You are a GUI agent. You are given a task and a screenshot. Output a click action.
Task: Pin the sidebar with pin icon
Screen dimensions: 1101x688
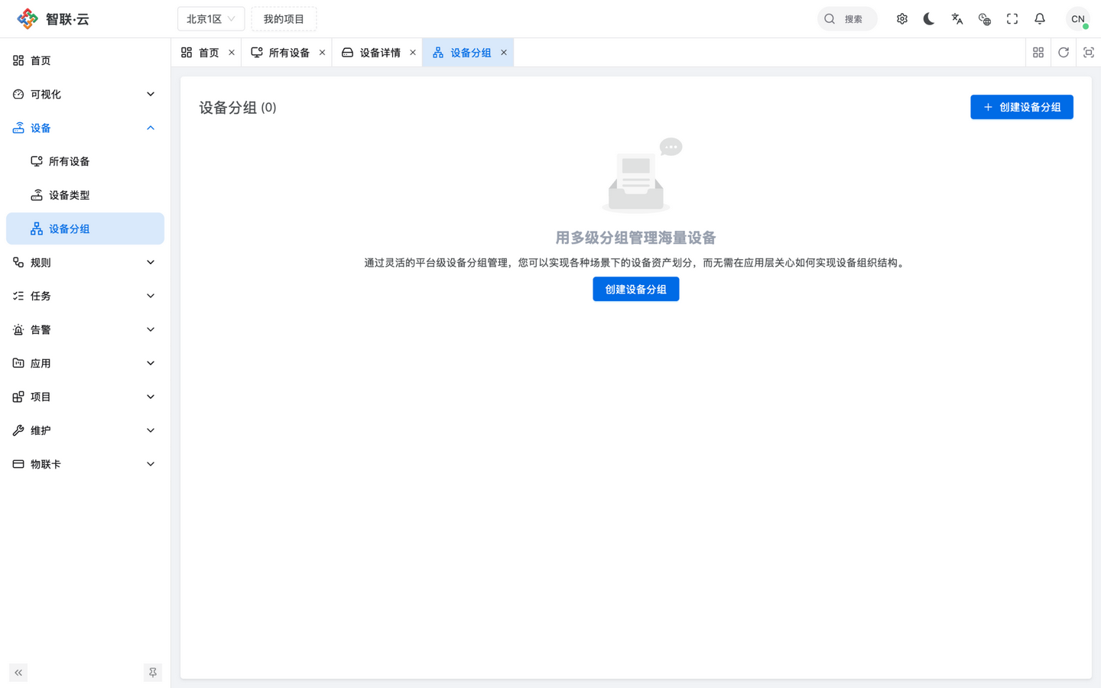coord(153,673)
